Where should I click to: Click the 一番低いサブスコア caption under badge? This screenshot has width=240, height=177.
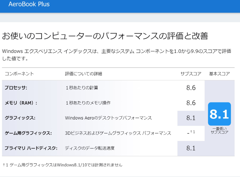pos(220,130)
